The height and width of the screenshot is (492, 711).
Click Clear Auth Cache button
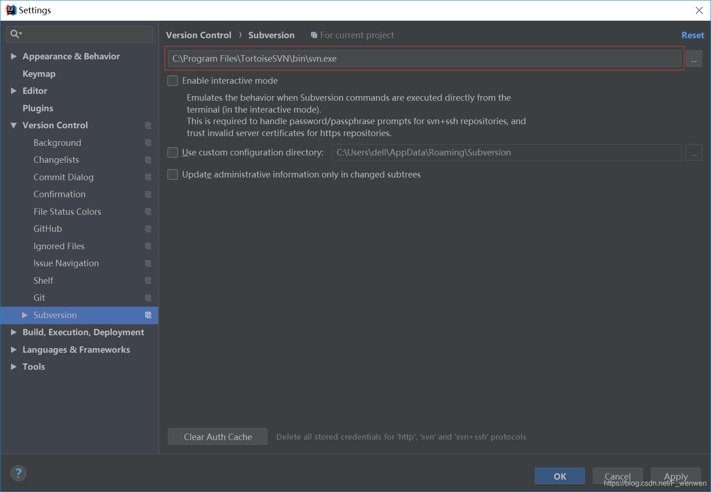pyautogui.click(x=218, y=437)
